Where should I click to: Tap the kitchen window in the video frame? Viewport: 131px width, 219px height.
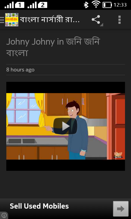[24, 108]
